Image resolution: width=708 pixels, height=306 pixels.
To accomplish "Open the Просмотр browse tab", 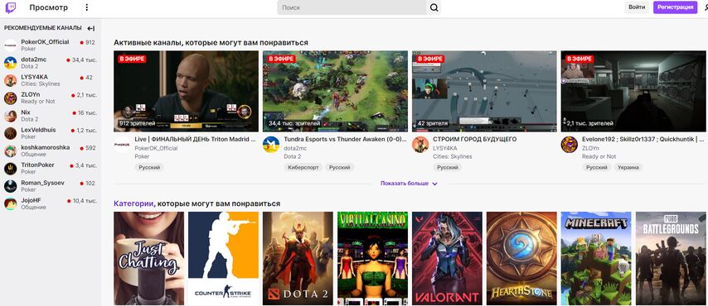I will 49,7.
